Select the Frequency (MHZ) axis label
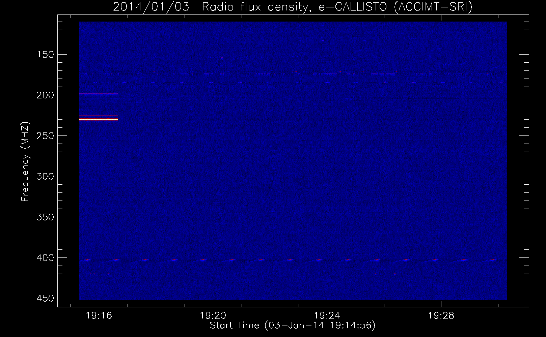 [25, 161]
